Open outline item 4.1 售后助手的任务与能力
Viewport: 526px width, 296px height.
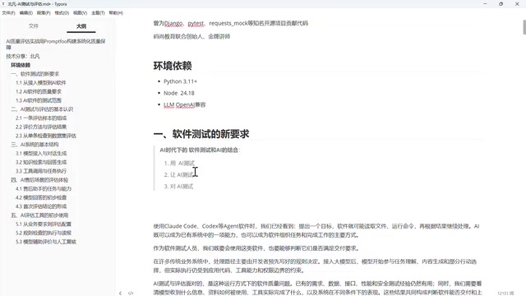click(44, 188)
